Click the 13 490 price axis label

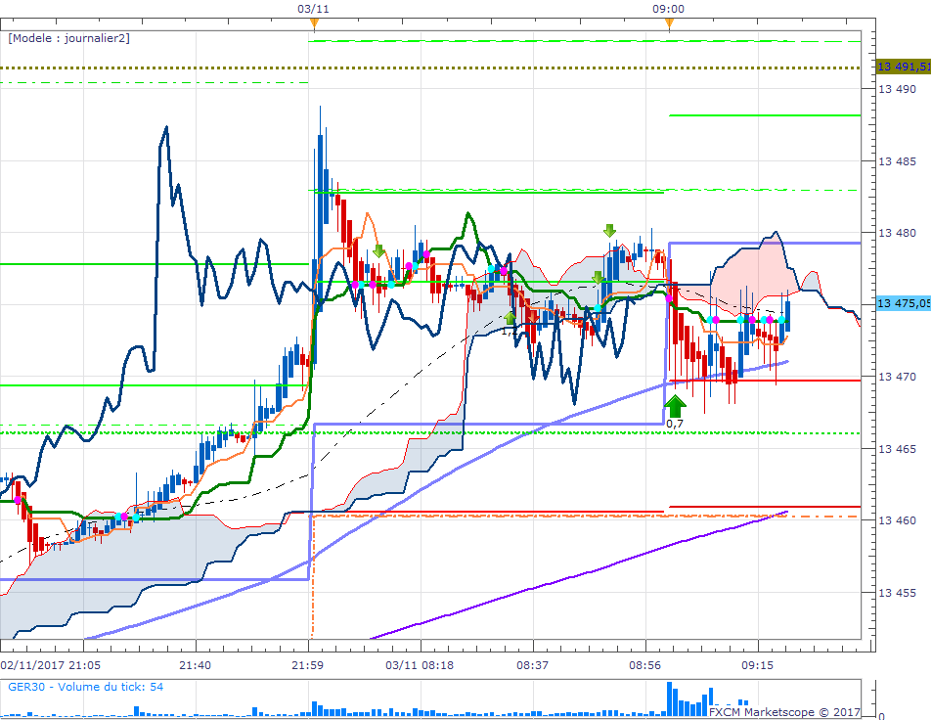coord(897,89)
